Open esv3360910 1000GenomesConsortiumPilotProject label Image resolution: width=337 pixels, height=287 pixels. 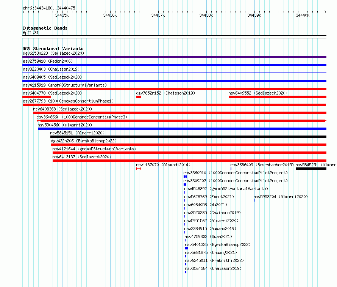tap(236, 173)
